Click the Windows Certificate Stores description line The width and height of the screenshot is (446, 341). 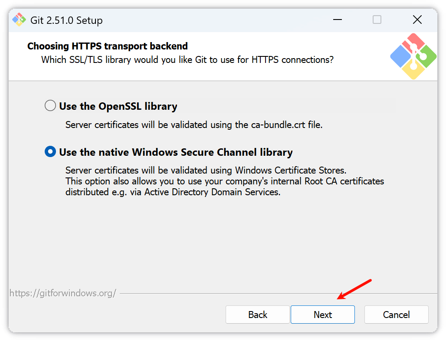click(x=206, y=170)
